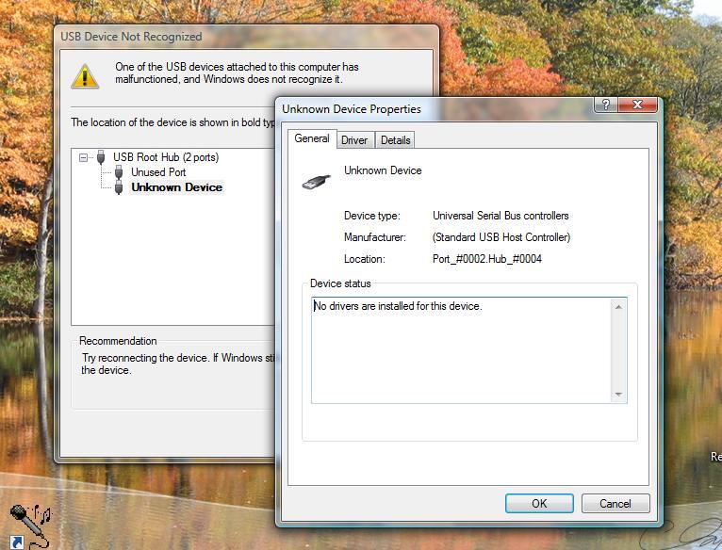Dismiss the dialog using Cancel

(x=615, y=503)
